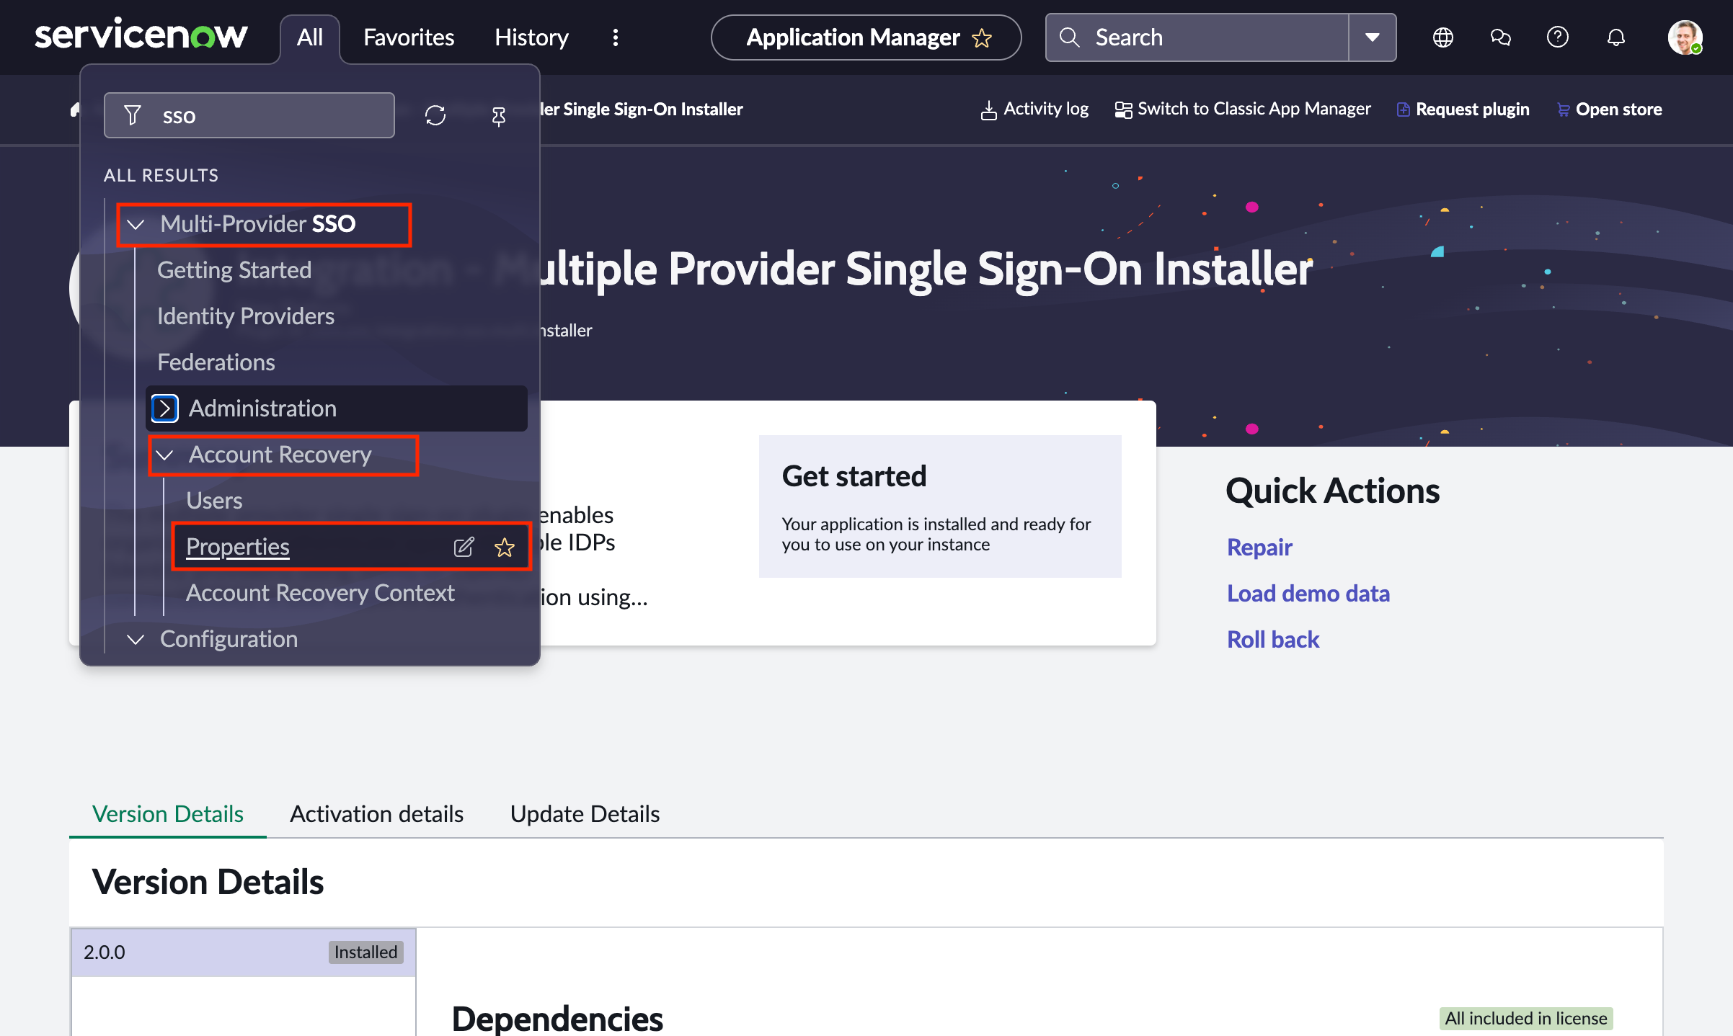
Task: Open the search options dropdown arrow
Action: tap(1370, 37)
